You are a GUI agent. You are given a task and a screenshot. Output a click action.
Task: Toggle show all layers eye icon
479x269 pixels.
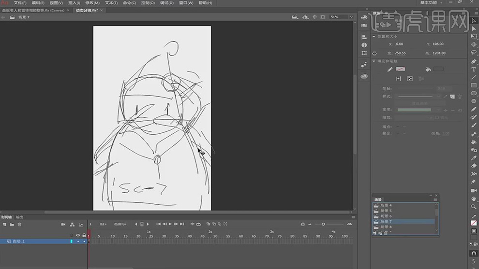[x=77, y=235]
